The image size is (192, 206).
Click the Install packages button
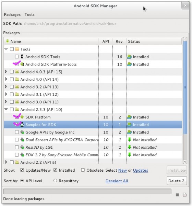click(177, 170)
